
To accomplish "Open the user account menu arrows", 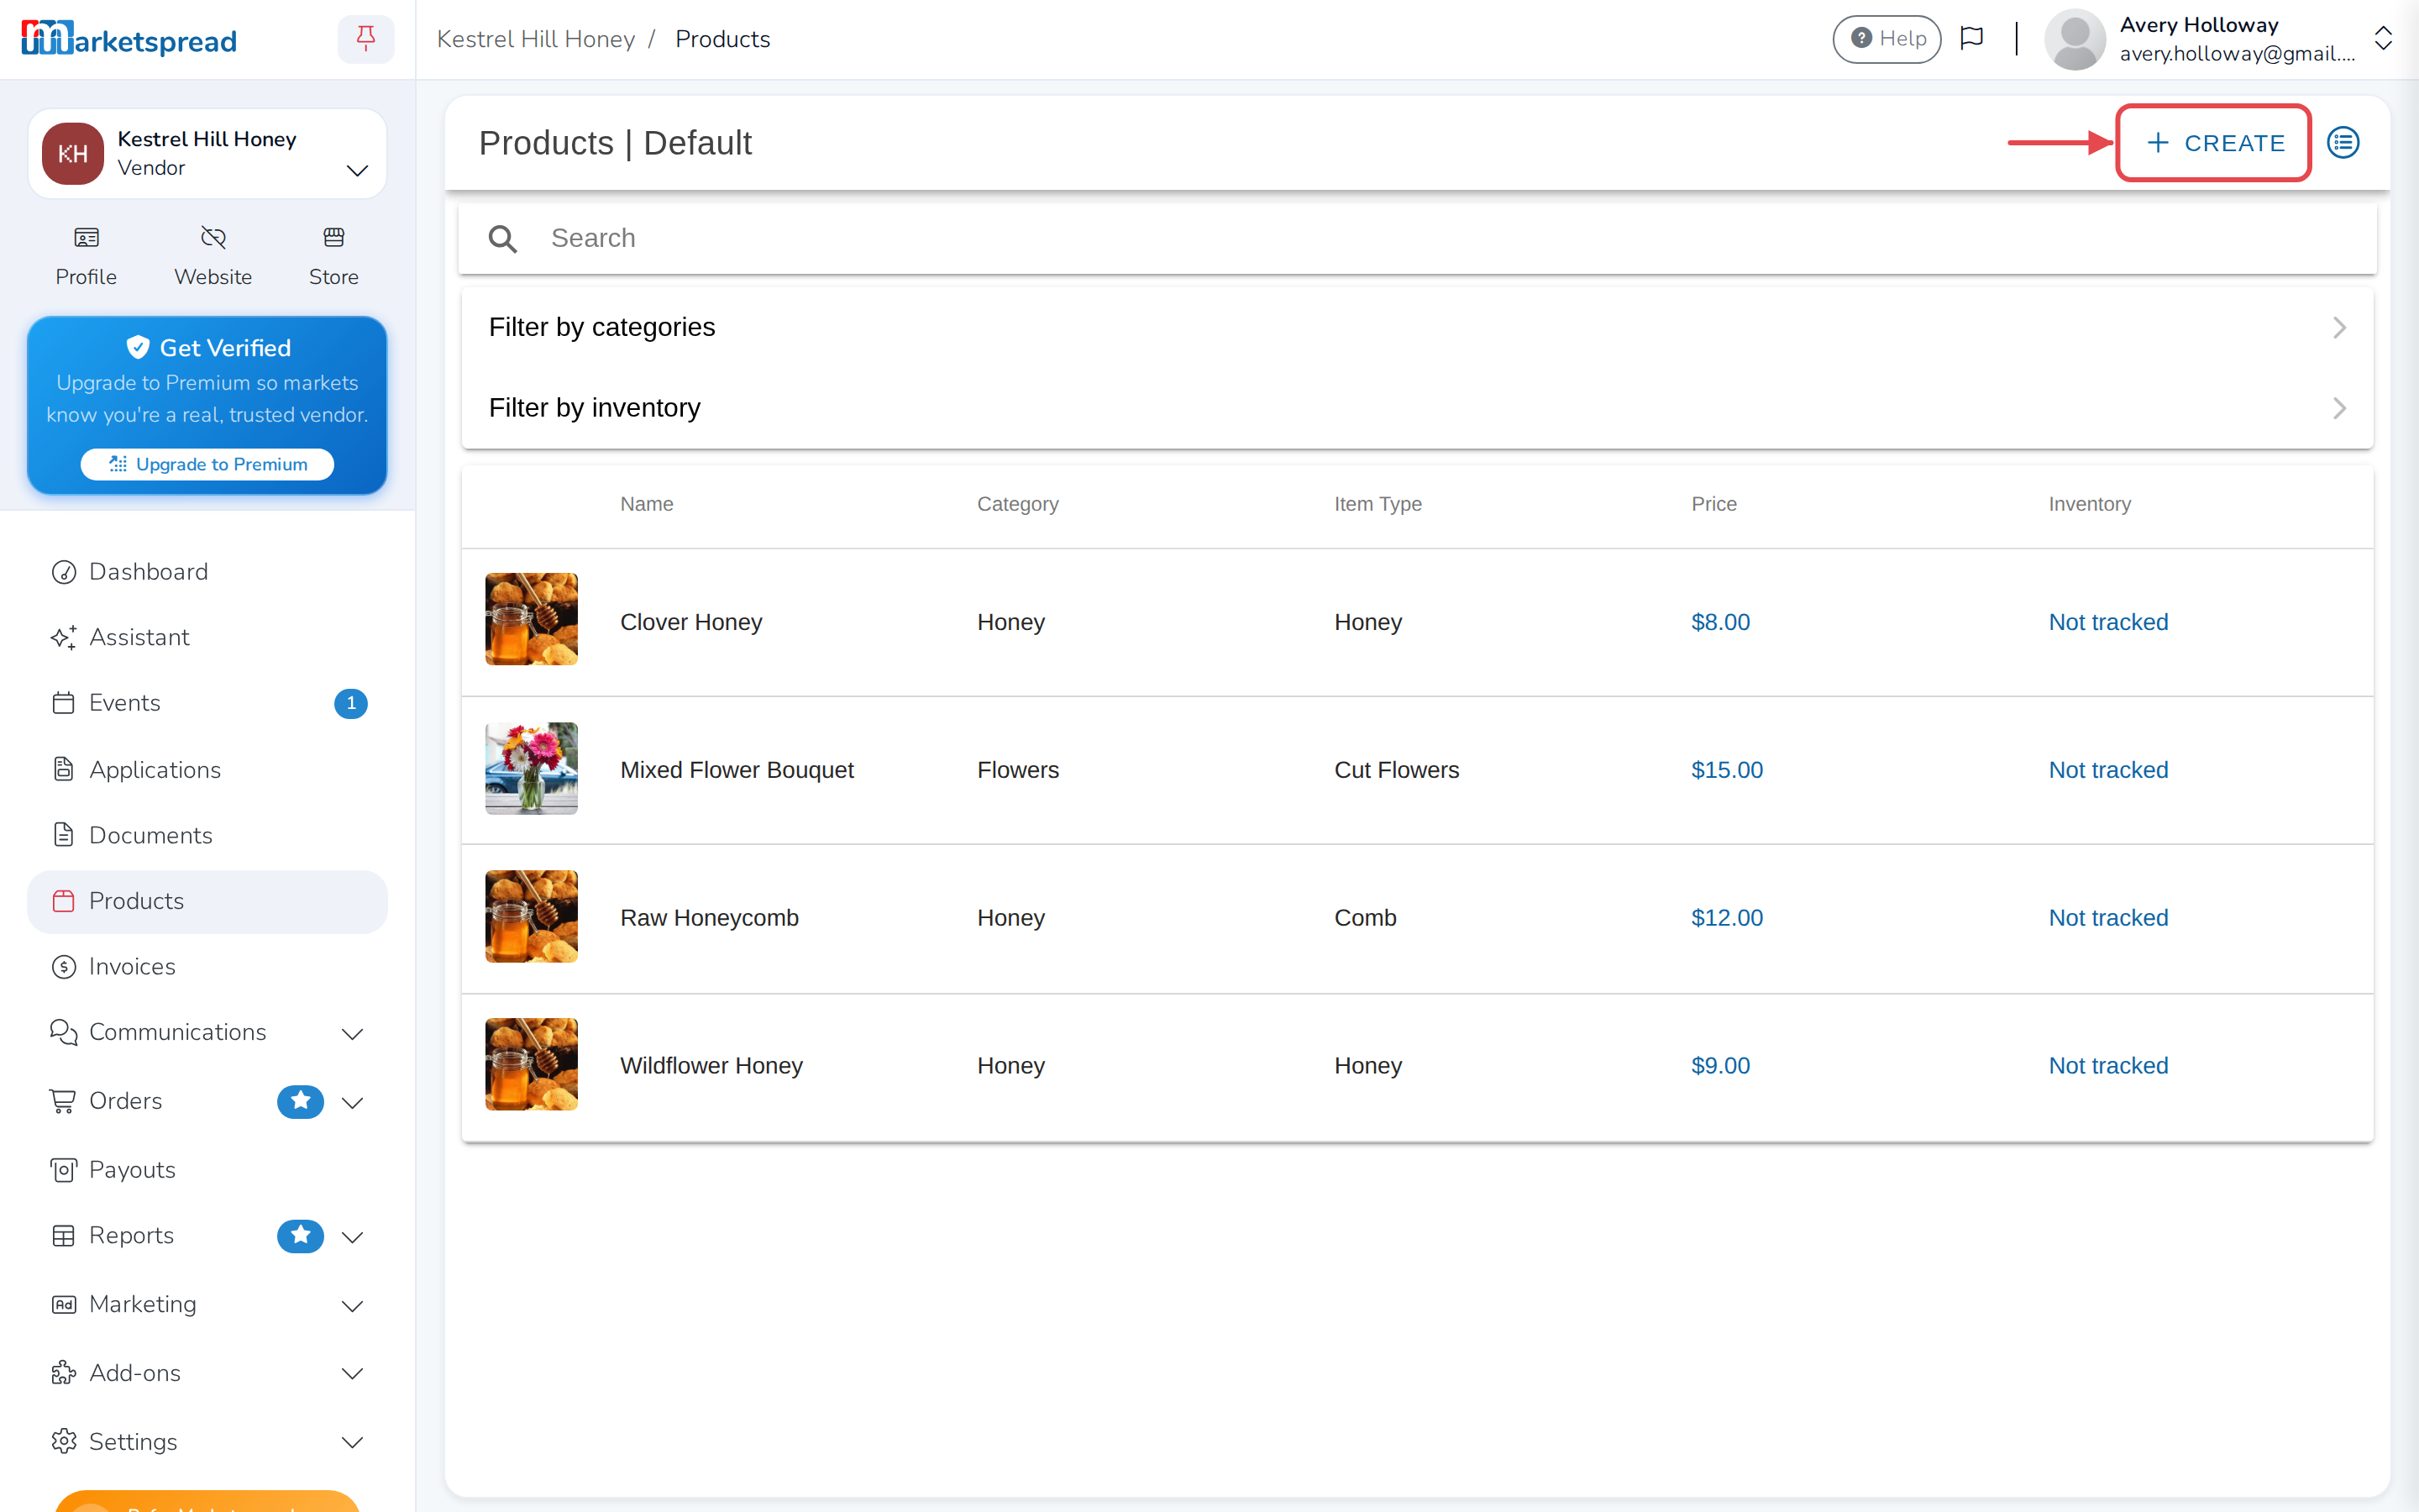I will click(2383, 39).
